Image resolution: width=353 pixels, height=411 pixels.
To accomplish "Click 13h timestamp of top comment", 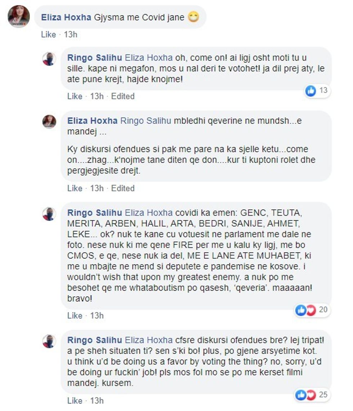I will click(x=71, y=34).
